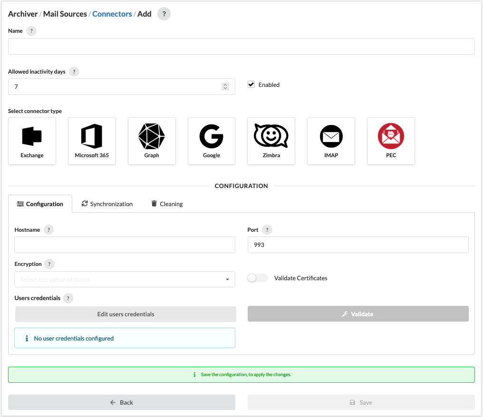The width and height of the screenshot is (483, 417).
Task: Focus the Allowed inactivity days field
Action: (x=122, y=86)
